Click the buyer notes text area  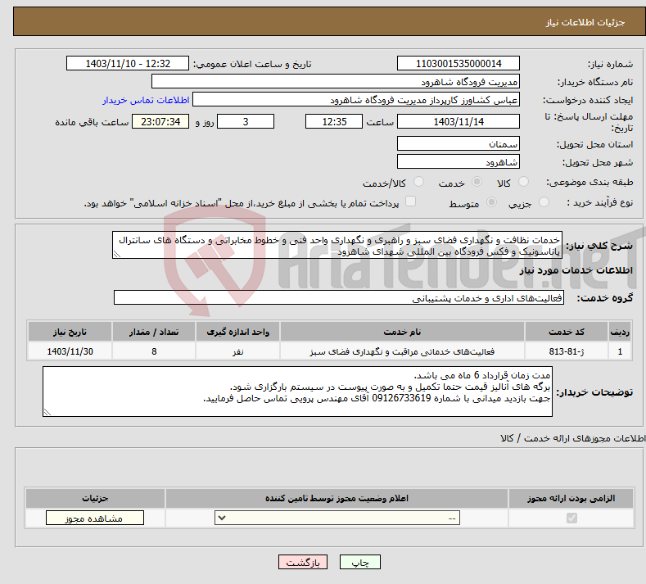(x=297, y=392)
